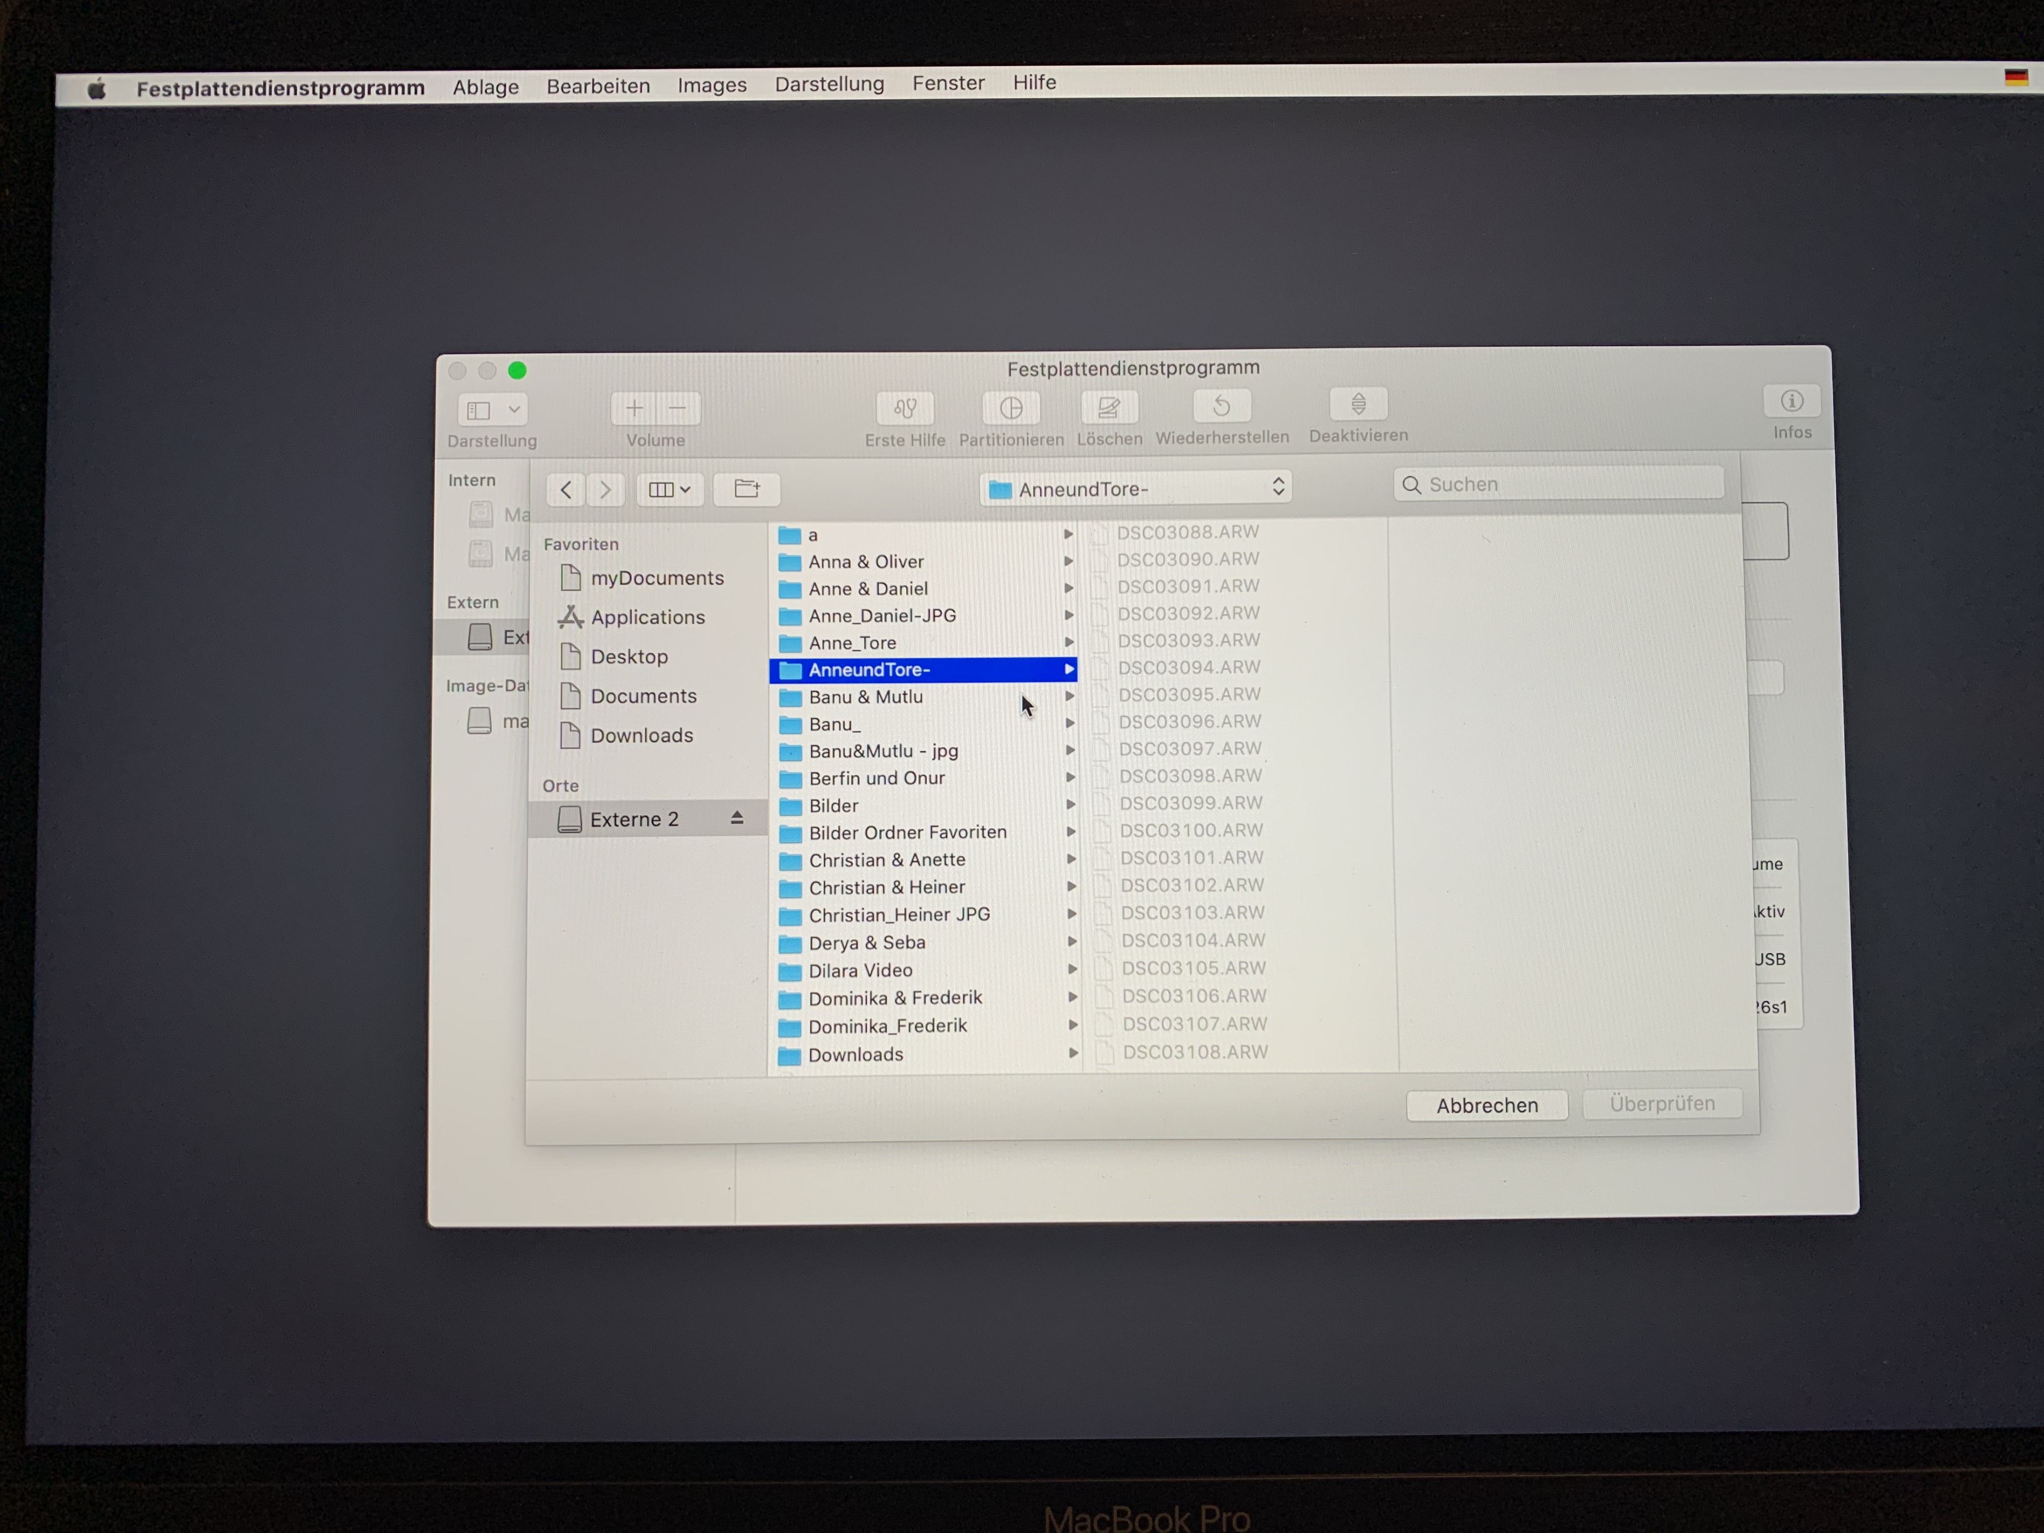Screen dimensions: 2044x1533
Task: Select the Banu_ folder
Action: click(923, 723)
